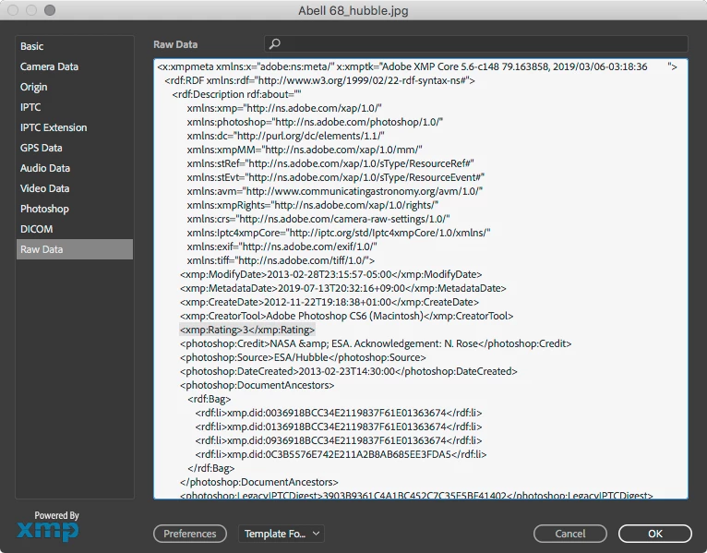Viewport: 707px width, 553px height.
Task: Click the Powered By XMP logo
Action: pos(48,526)
